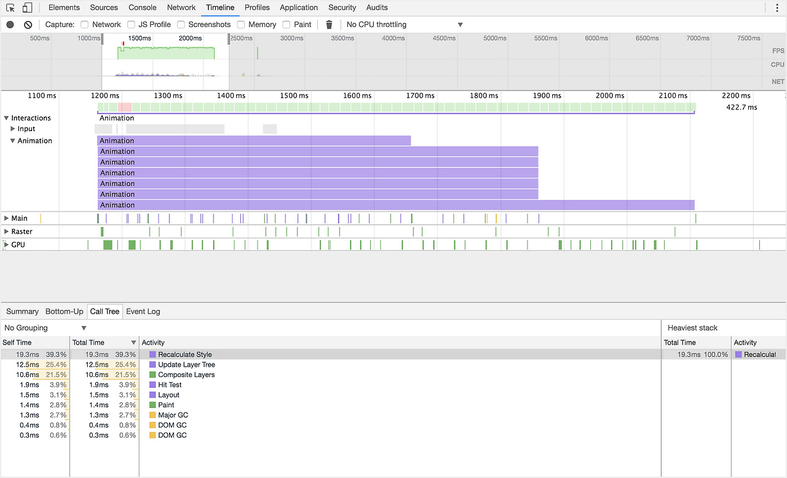
Task: Expand the GPU track
Action: [x=7, y=245]
